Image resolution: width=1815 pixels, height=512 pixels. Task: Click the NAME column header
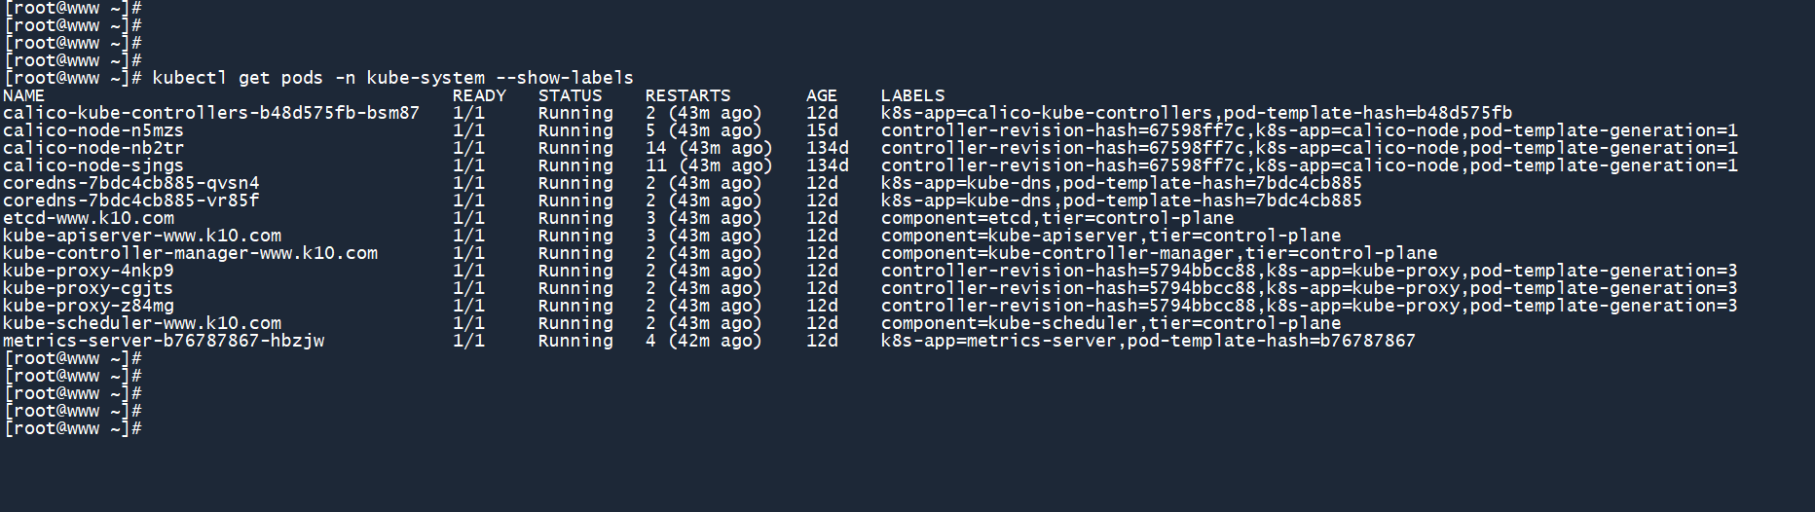point(23,95)
